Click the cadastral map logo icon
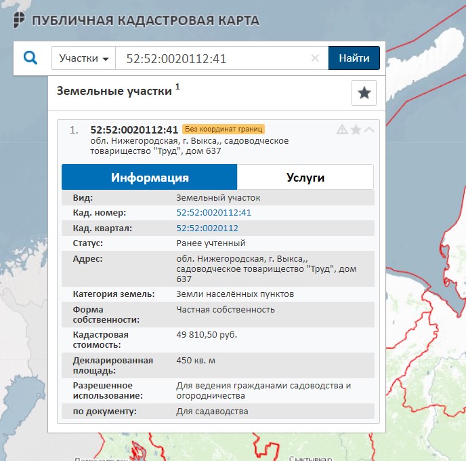Image resolution: width=466 pixels, height=461 pixels. (x=20, y=20)
